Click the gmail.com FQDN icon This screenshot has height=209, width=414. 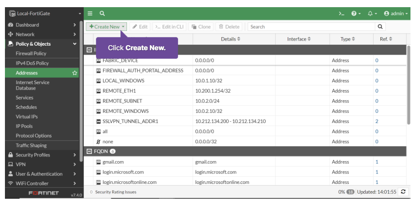[98, 162]
